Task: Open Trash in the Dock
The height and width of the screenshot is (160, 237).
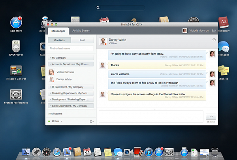Action: 214,152
